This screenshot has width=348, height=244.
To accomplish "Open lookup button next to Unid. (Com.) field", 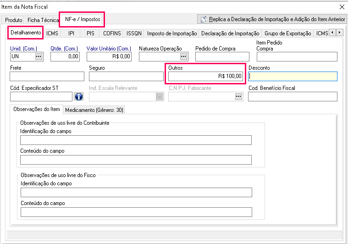I will tap(39, 56).
